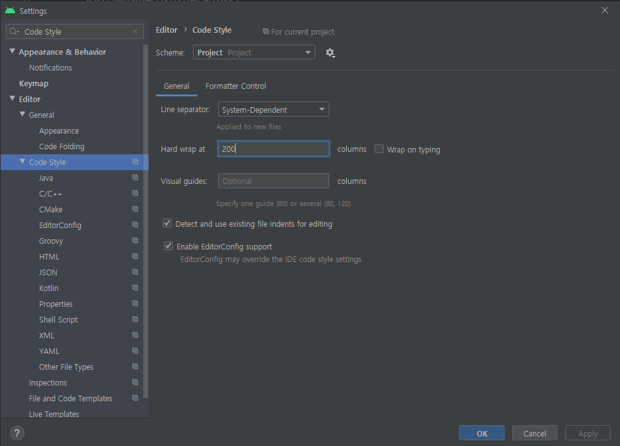Click the copy icon next to CMake
This screenshot has width=620, height=446.
pyautogui.click(x=134, y=209)
